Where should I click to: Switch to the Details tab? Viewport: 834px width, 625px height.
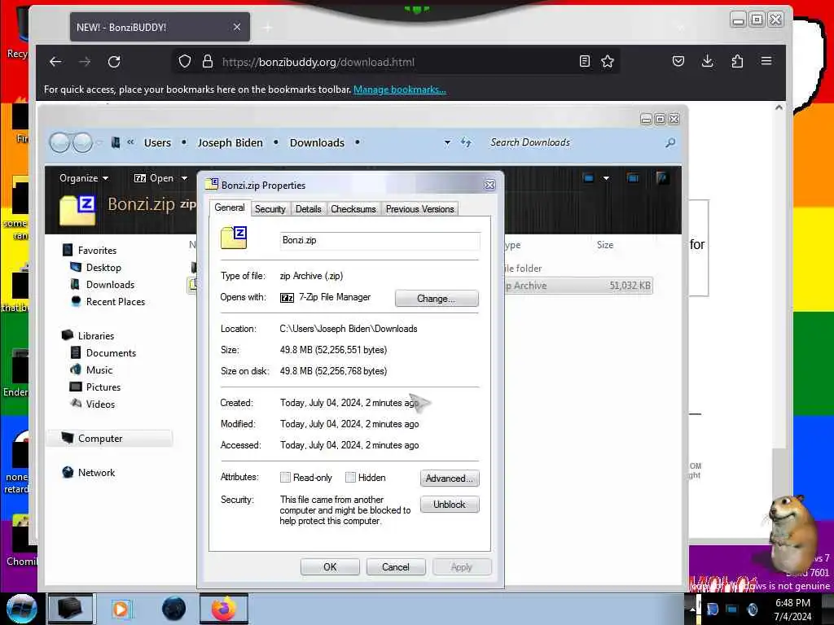pyautogui.click(x=308, y=209)
